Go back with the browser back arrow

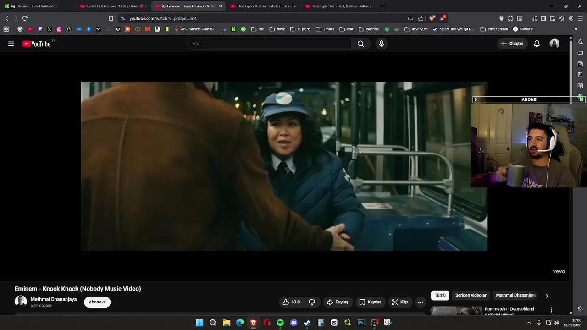click(6, 18)
